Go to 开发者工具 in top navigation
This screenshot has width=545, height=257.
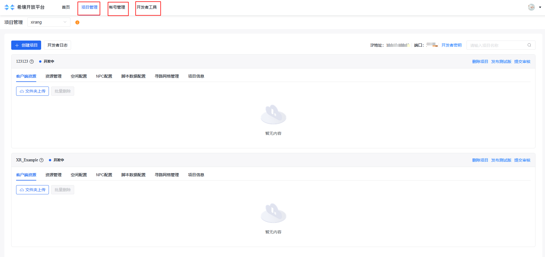(147, 7)
